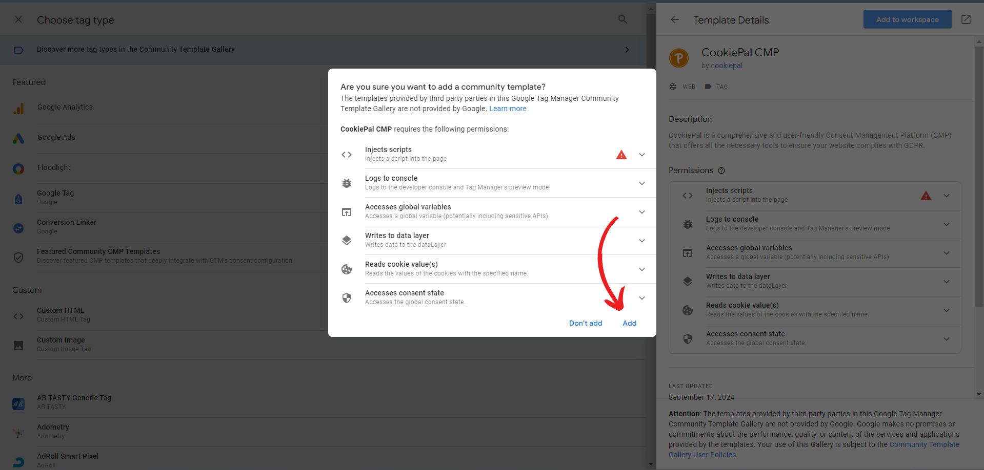Select the Google Ads tag icon
The width and height of the screenshot is (984, 470).
pyautogui.click(x=18, y=138)
